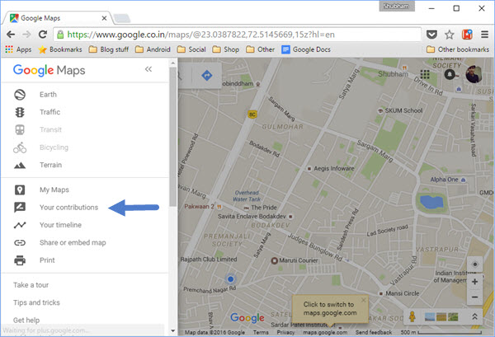Image resolution: width=495 pixels, height=337 pixels.
Task: Expand the imagery bar with double up arrows
Action: (474, 316)
